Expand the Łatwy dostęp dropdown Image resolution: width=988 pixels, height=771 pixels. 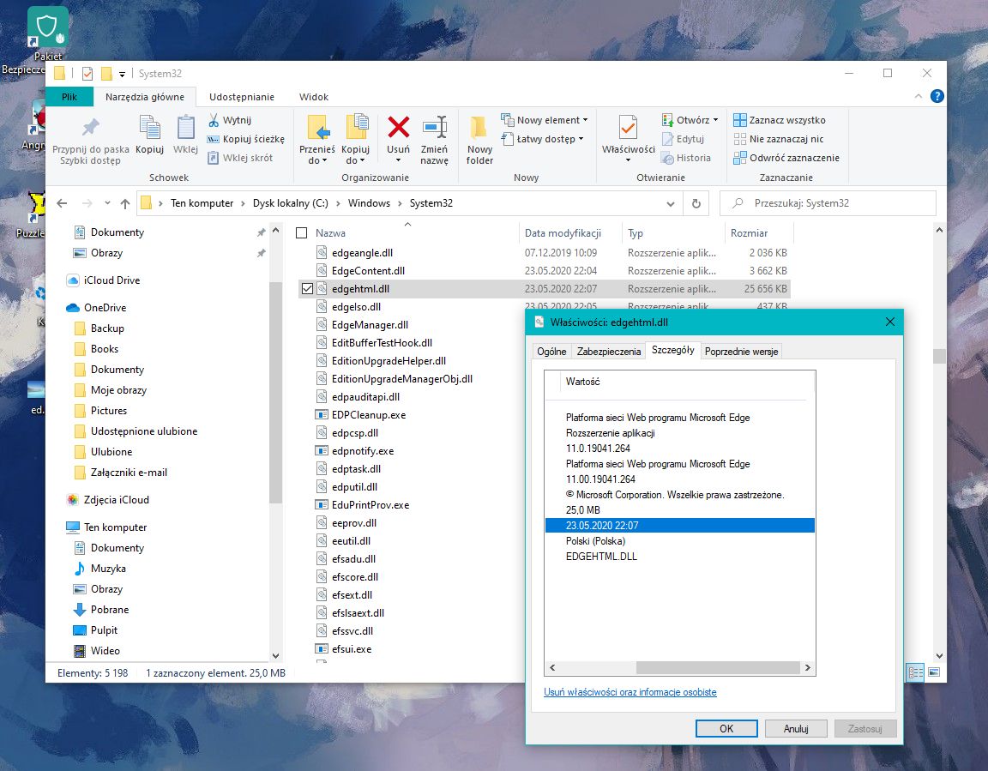click(x=581, y=139)
